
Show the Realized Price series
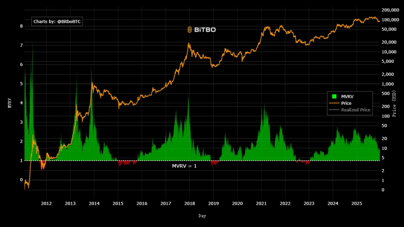click(355, 110)
